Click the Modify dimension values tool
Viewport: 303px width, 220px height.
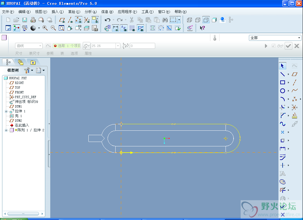click(x=283, y=157)
